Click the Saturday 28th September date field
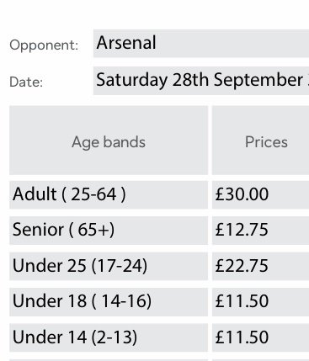The height and width of the screenshot is (361, 309). (201, 81)
